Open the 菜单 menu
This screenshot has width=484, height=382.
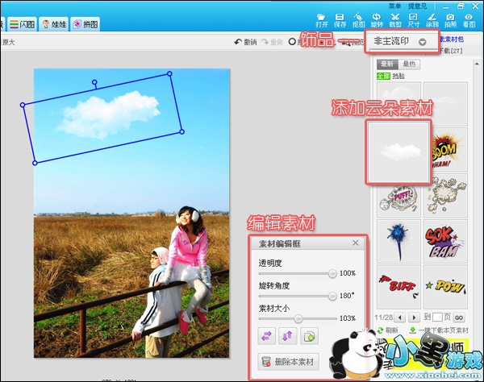(394, 6)
